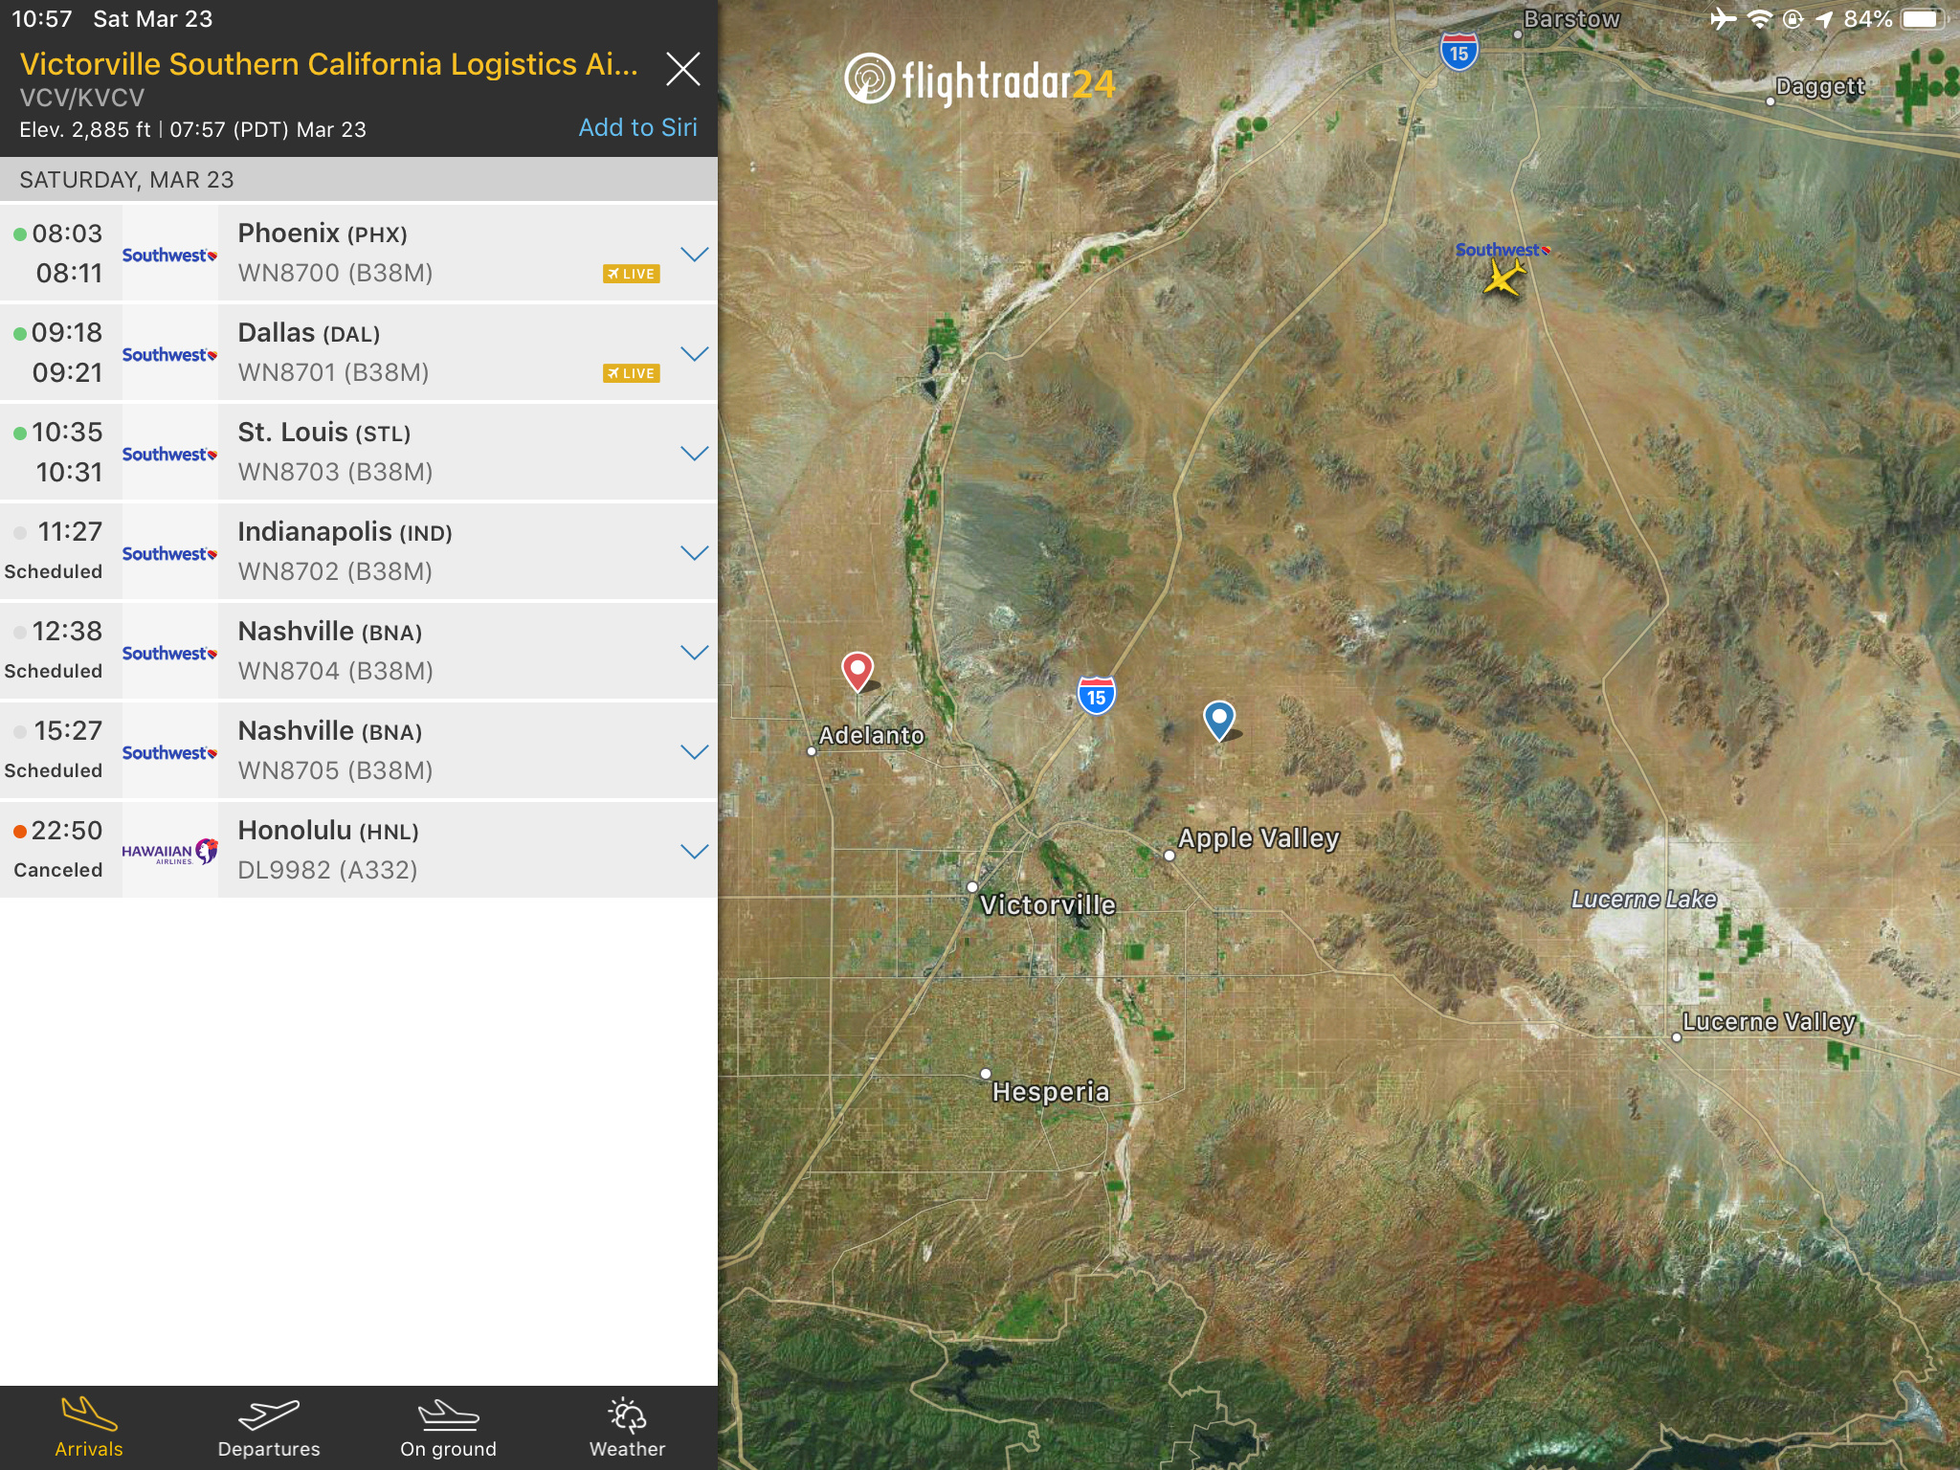Expand the Indianapolis WN8702 flight chevron
The height and width of the screenshot is (1470, 1960).
click(694, 552)
